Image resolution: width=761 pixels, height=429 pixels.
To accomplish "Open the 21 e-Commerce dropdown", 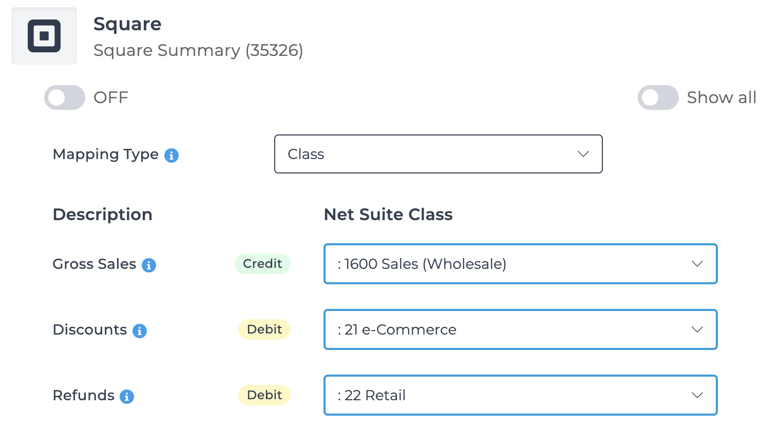I will pyautogui.click(x=521, y=329).
